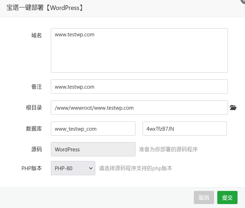Screen dimensions: 245x208
Task: Cancel deployment with 取消 button
Action: [204, 198]
